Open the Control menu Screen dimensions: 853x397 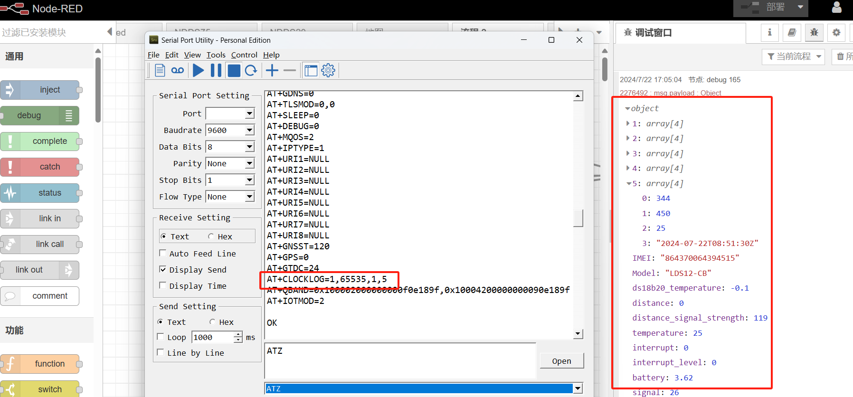pos(244,55)
